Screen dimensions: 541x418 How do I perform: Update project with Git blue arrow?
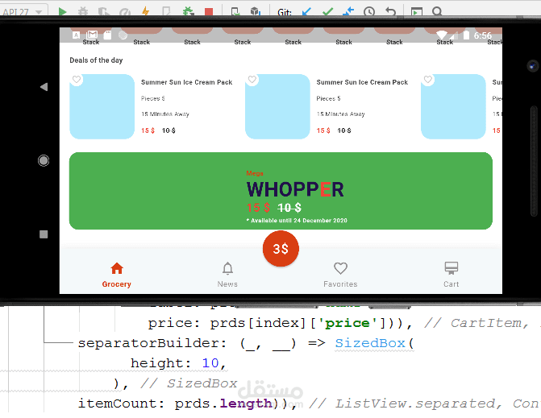306,12
